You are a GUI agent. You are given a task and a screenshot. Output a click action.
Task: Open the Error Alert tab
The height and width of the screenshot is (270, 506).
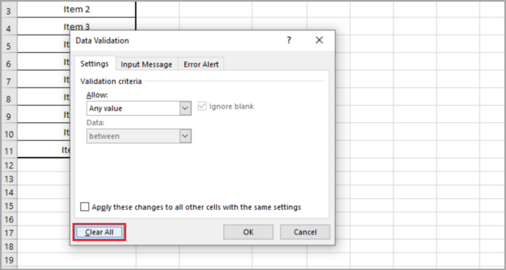201,64
